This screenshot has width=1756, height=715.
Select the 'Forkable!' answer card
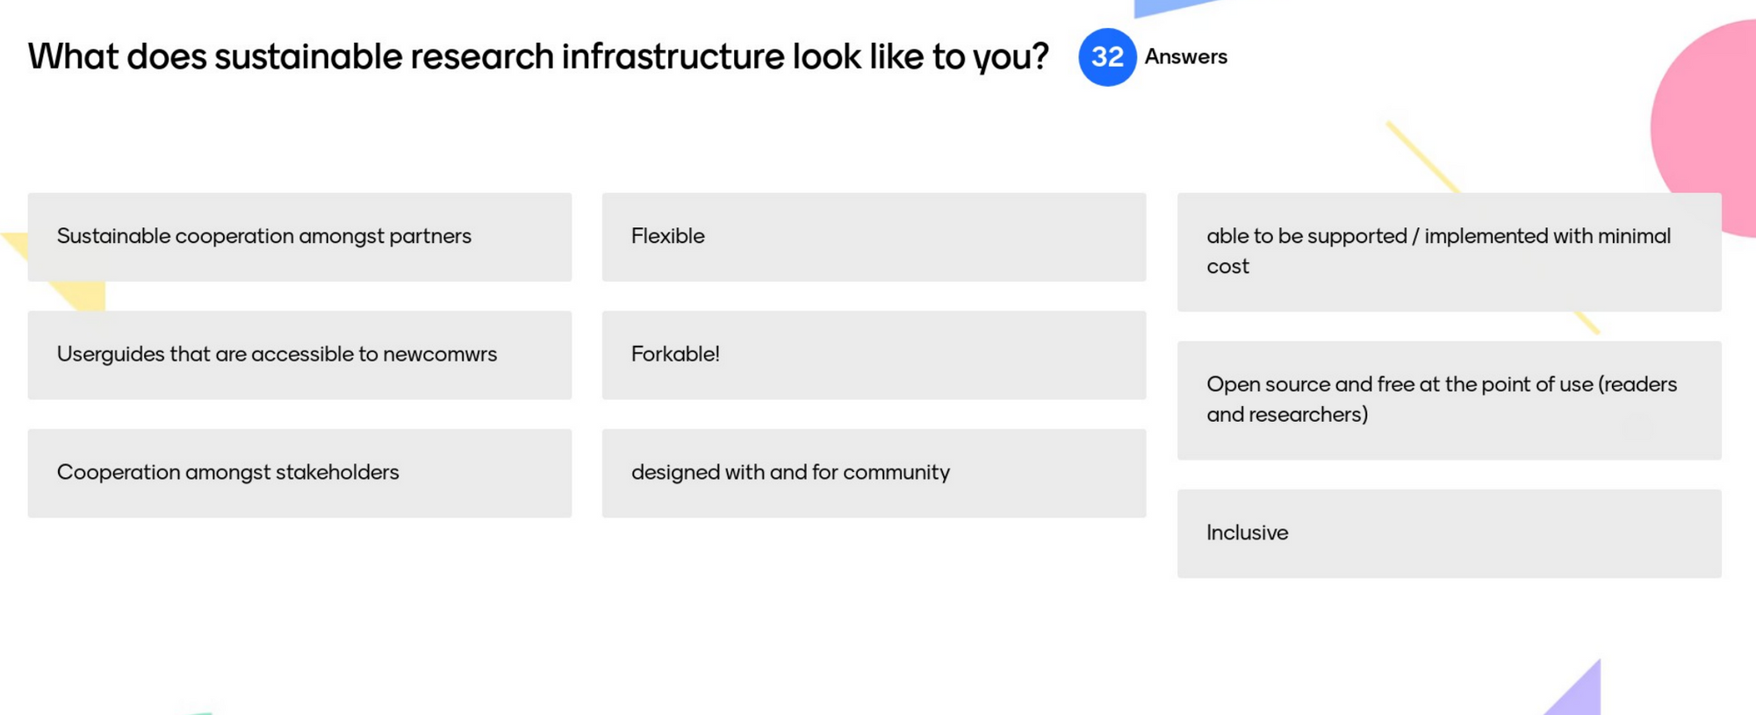(874, 354)
